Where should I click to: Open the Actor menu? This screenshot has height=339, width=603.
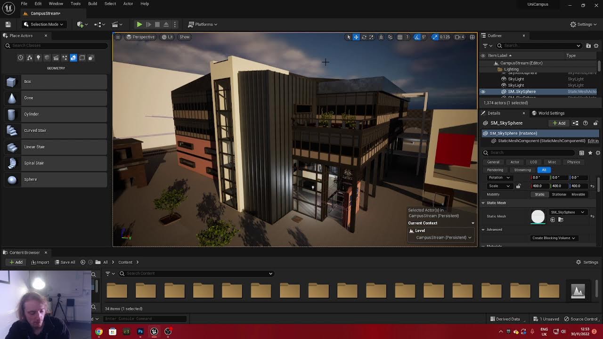pos(128,4)
